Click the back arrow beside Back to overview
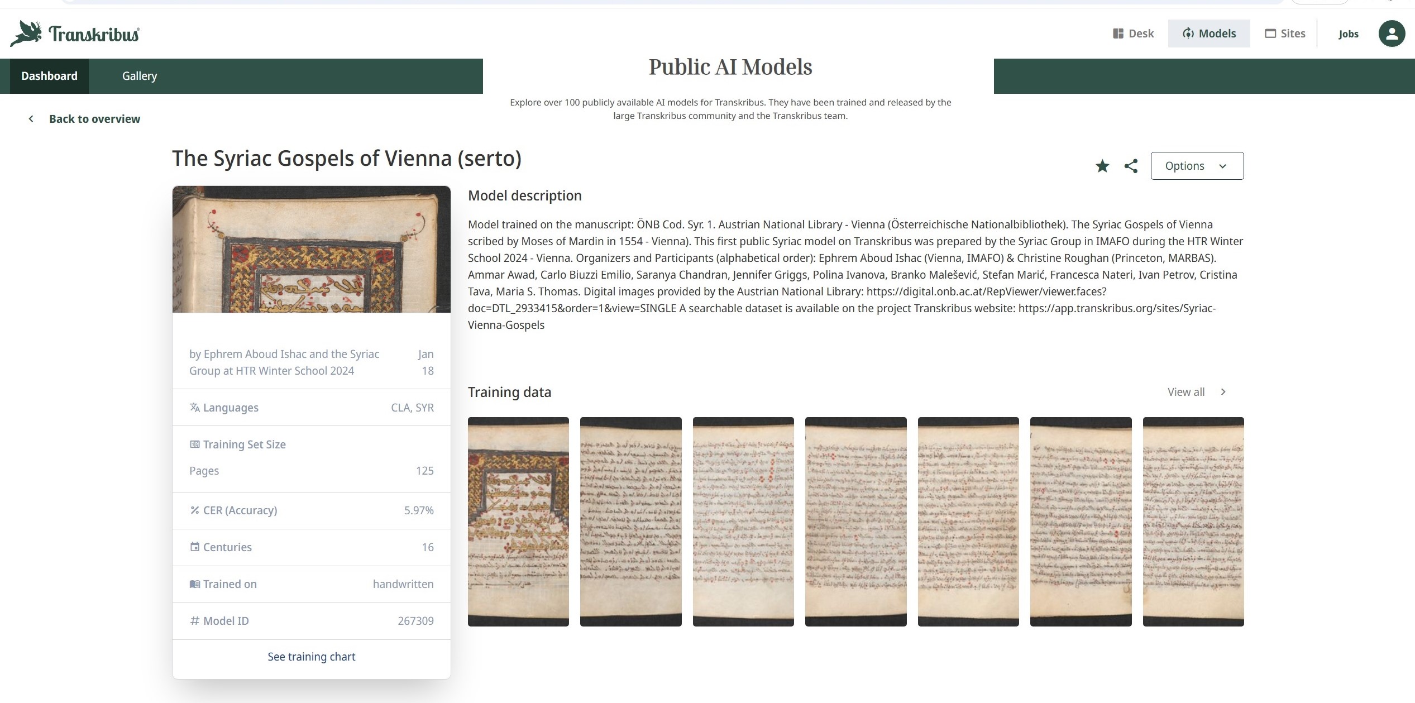This screenshot has width=1415, height=703. click(x=31, y=118)
